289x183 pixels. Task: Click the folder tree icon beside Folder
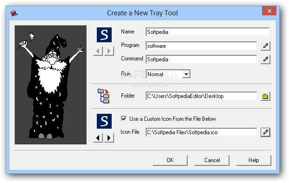pos(103,96)
